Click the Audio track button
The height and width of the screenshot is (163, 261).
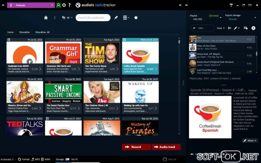tap(166, 147)
